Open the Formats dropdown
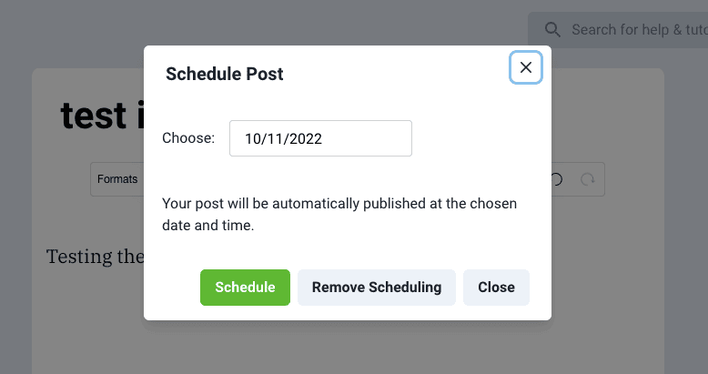The image size is (708, 374). click(117, 179)
